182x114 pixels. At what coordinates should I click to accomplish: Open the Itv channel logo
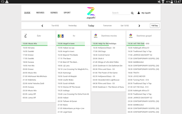tap(61, 36)
